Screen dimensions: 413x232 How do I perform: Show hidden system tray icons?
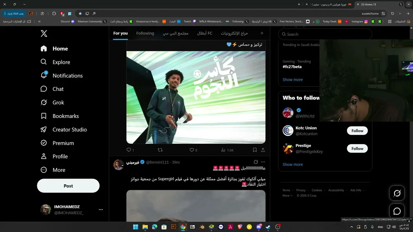(352, 227)
